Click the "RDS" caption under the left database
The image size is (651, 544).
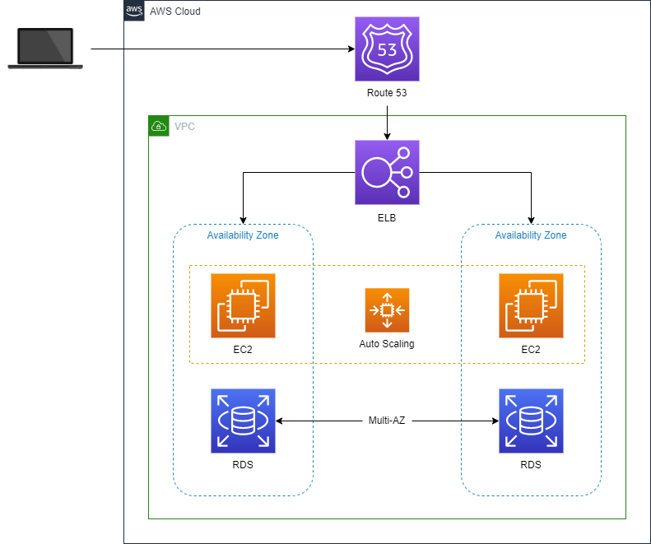pyautogui.click(x=243, y=465)
